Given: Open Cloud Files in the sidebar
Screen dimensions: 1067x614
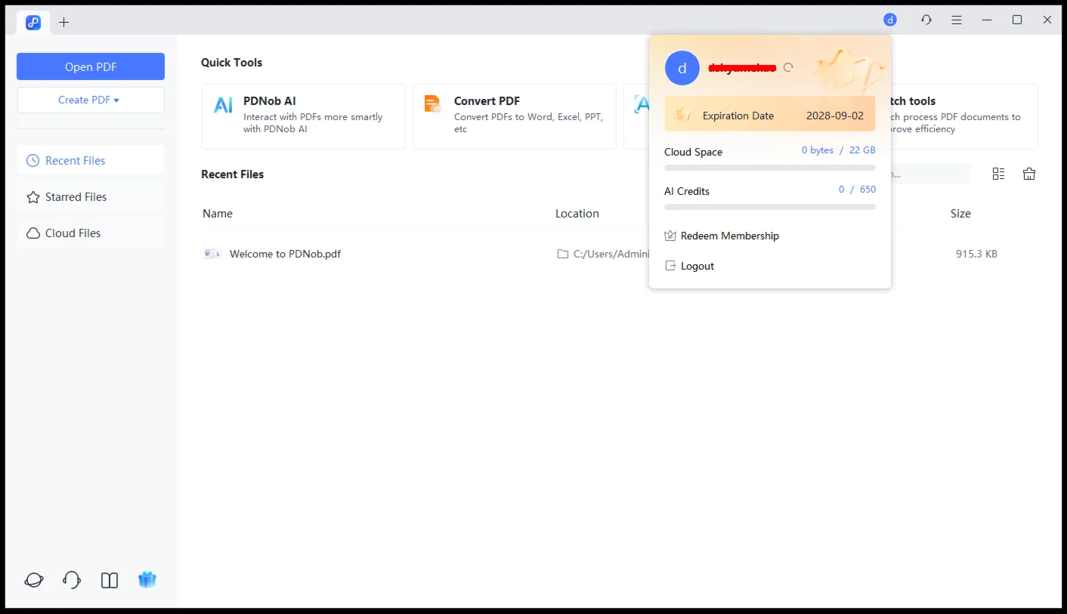Looking at the screenshot, I should point(91,233).
